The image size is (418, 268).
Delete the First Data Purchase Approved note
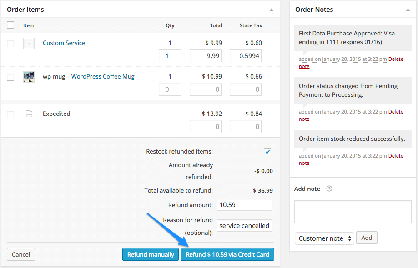click(x=395, y=59)
